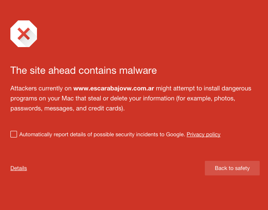This screenshot has height=210, width=268.
Task: Click the red X cross inside the octagon
Action: (x=24, y=34)
